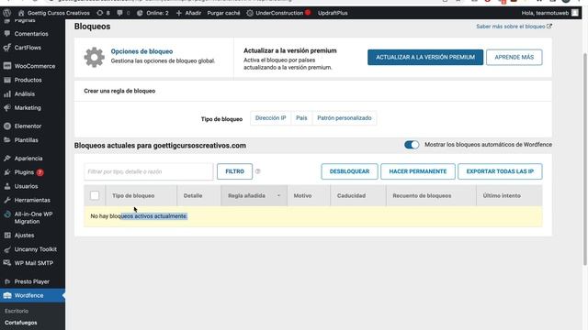
Task: Sort by Motivo column header
Action: 302,195
